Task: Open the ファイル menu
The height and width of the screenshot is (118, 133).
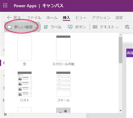Action: [x=34, y=18]
